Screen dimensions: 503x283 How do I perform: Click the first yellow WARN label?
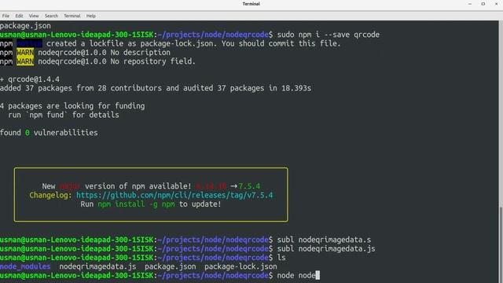[x=25, y=53]
